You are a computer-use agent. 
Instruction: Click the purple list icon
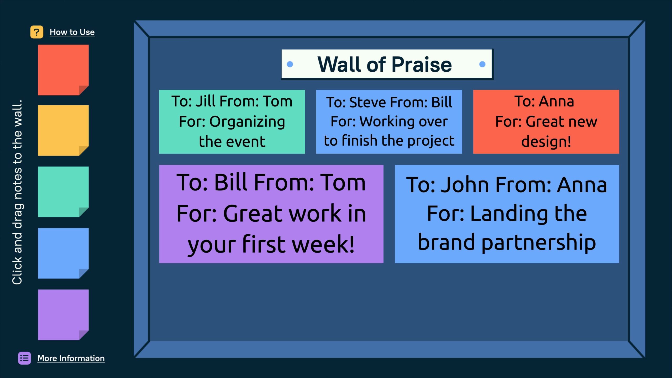[24, 358]
